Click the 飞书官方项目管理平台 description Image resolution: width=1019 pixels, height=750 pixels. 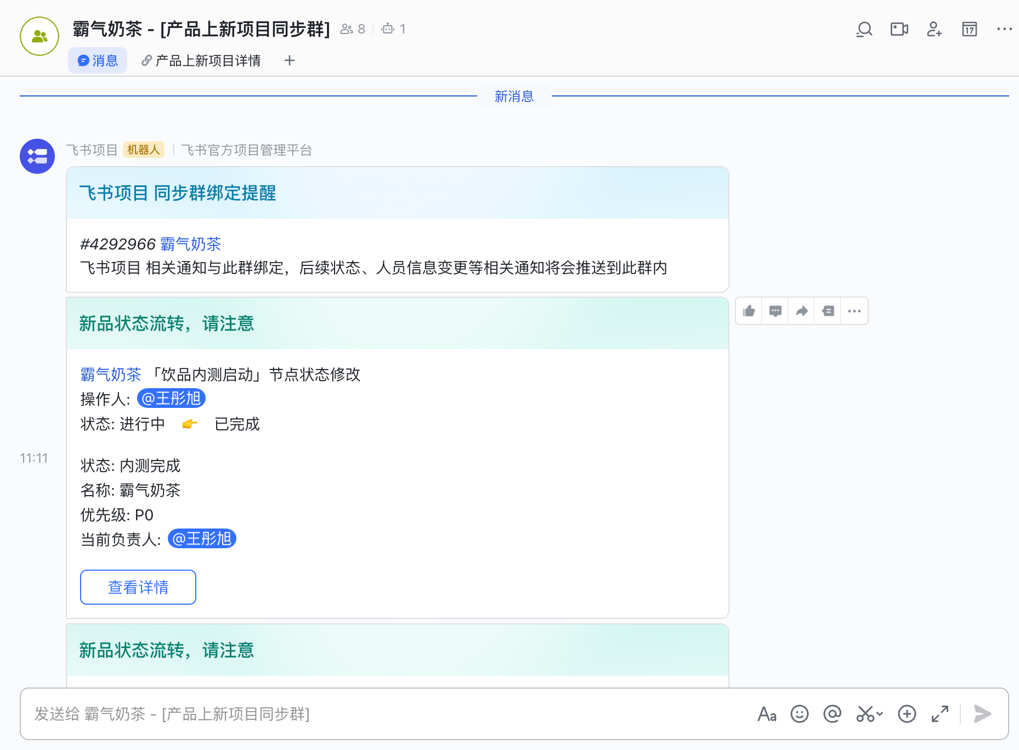pyautogui.click(x=247, y=150)
